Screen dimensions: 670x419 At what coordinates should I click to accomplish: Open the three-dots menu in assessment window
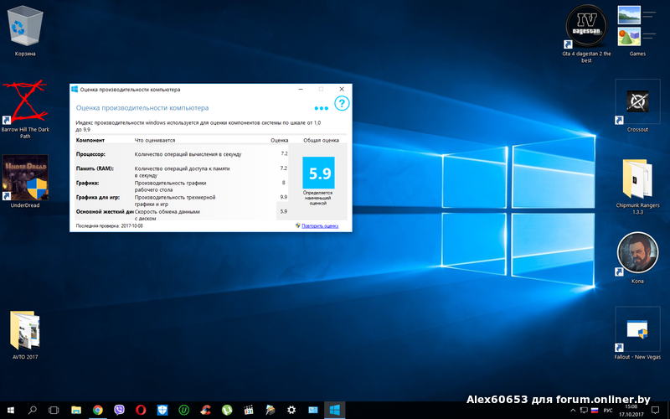pyautogui.click(x=322, y=108)
